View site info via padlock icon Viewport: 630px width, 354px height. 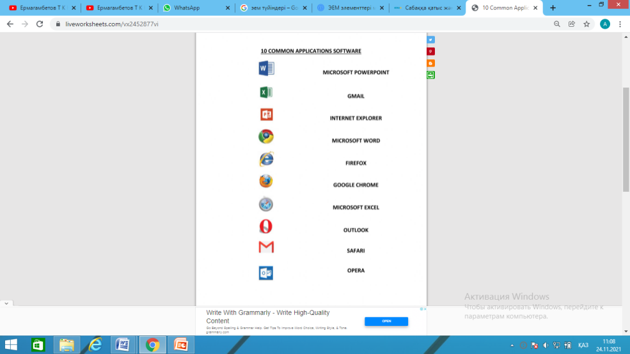[58, 24]
